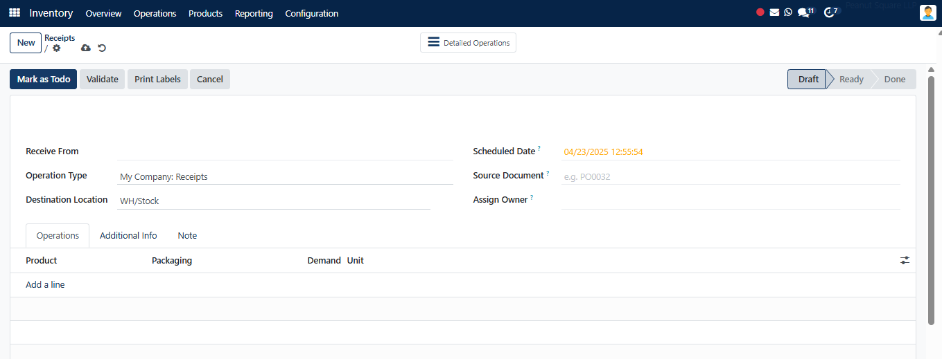Click the Receive From field
Image resolution: width=942 pixels, height=359 pixels.
coord(285,151)
